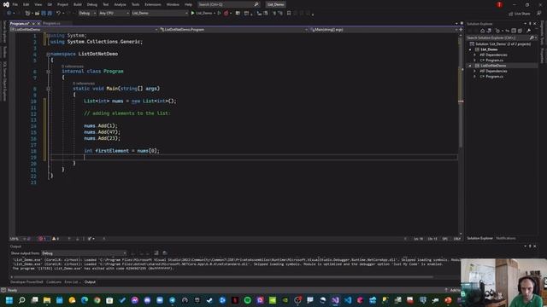Click the Start Without Debugging outline arrow
This screenshot has height=307, width=547.
pyautogui.click(x=219, y=14)
